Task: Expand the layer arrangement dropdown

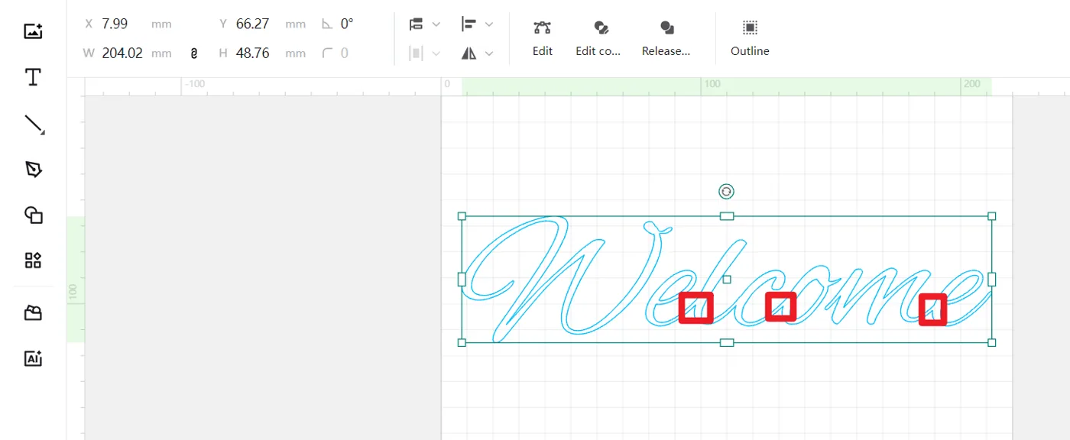Action: pos(425,24)
